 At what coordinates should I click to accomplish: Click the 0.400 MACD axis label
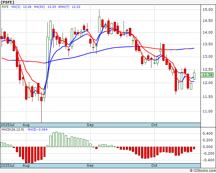click(x=208, y=134)
